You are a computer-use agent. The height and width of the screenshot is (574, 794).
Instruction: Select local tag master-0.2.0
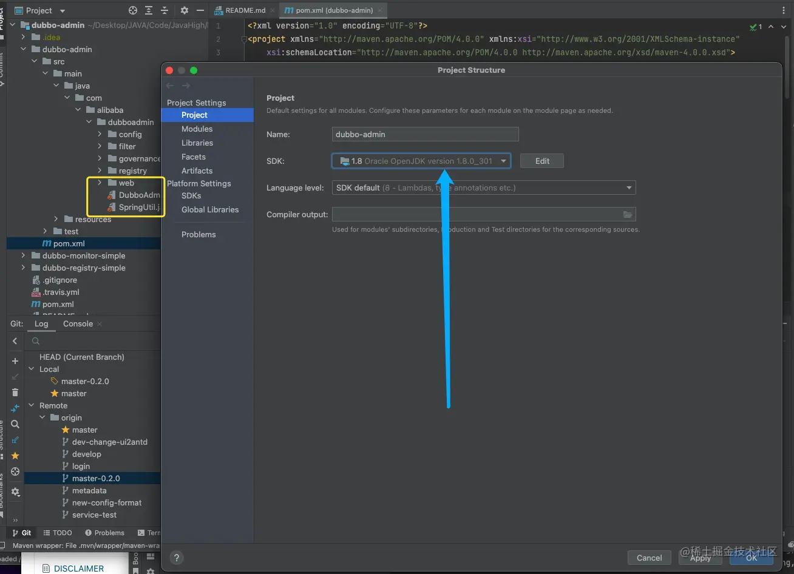point(85,381)
